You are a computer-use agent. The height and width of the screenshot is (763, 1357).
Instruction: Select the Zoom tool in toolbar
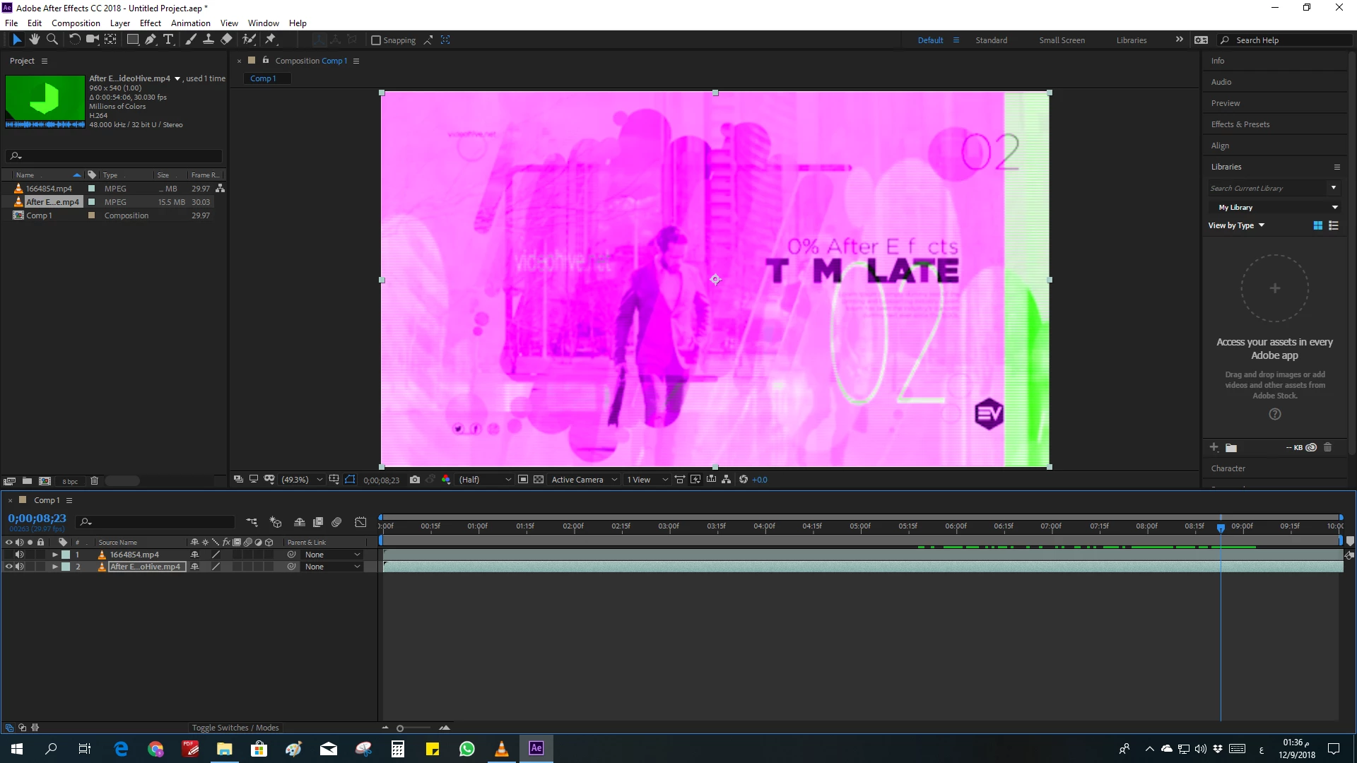click(x=52, y=40)
